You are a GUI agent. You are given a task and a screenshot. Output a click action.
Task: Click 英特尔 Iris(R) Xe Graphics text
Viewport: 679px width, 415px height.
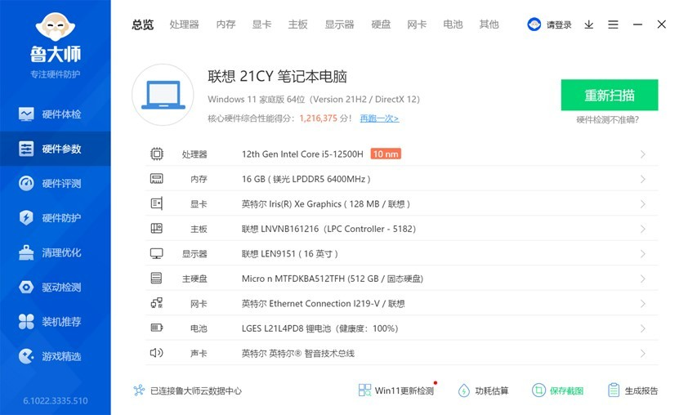[326, 203]
